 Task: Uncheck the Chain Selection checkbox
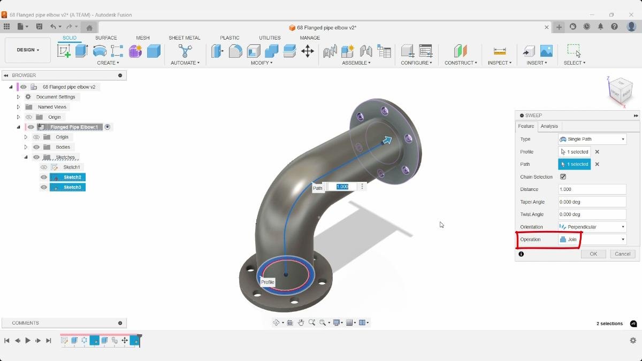563,177
